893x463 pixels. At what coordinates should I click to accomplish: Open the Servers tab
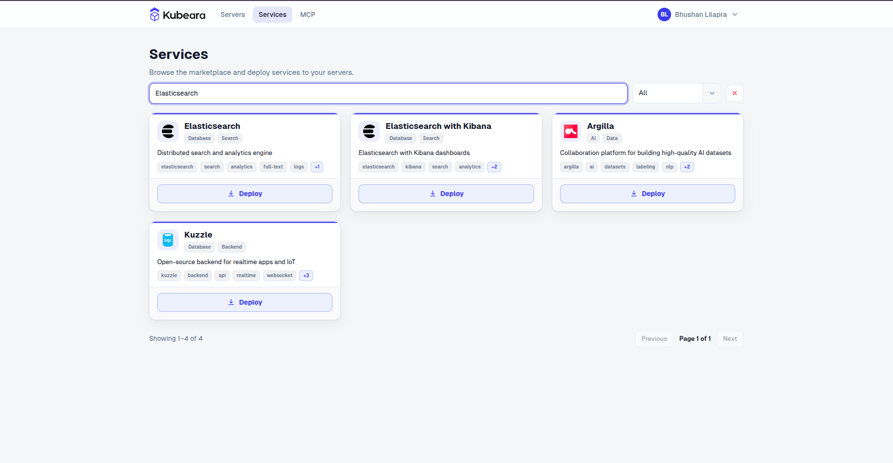pos(233,14)
